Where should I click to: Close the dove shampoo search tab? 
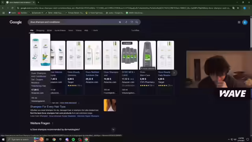(x=33, y=2)
